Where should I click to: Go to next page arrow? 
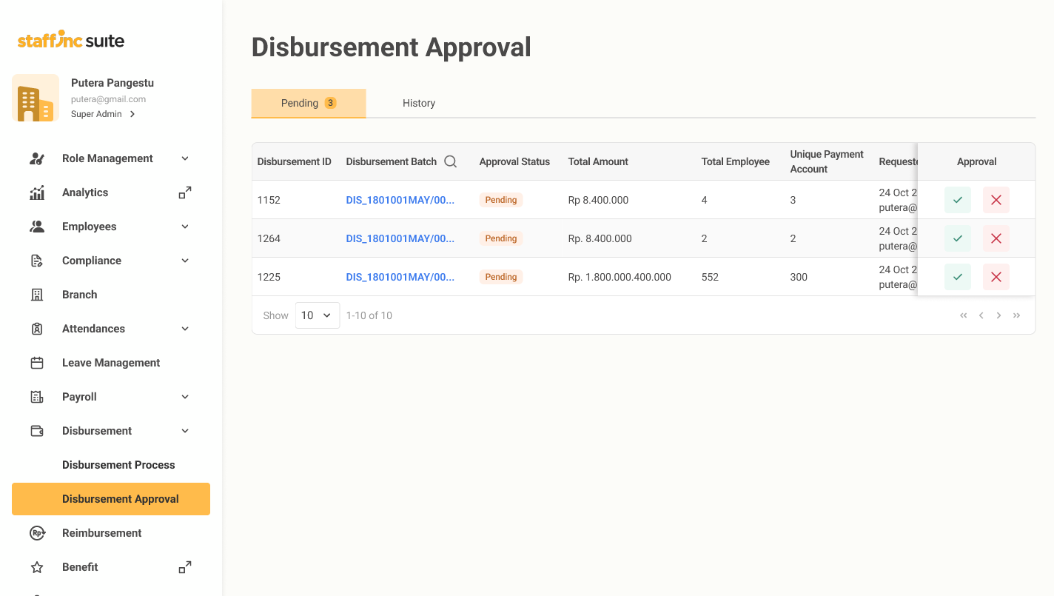point(998,315)
